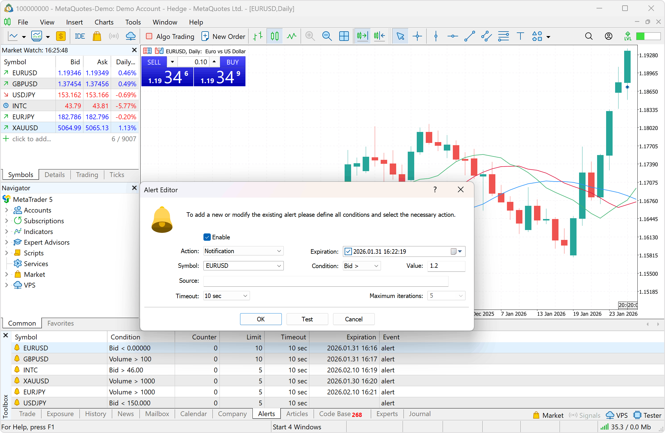Screen dimensions: 665x433
Task: Switch to the Journal toolbox tab
Action: (x=420, y=414)
